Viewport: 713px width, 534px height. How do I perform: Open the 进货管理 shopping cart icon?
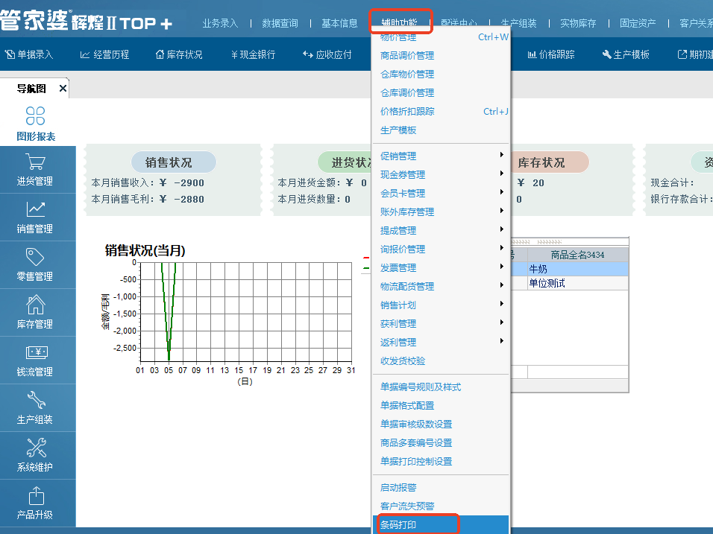(x=35, y=162)
